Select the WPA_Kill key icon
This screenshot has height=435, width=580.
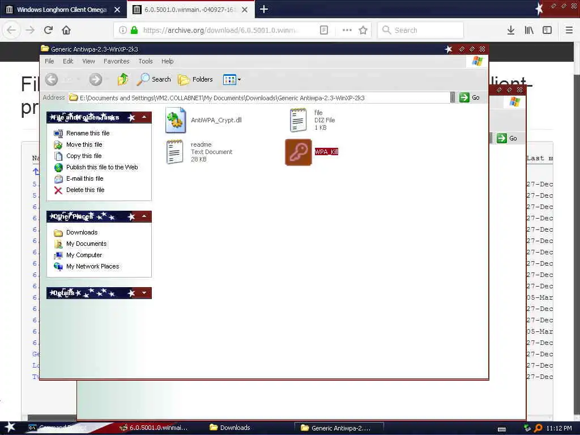coord(298,152)
